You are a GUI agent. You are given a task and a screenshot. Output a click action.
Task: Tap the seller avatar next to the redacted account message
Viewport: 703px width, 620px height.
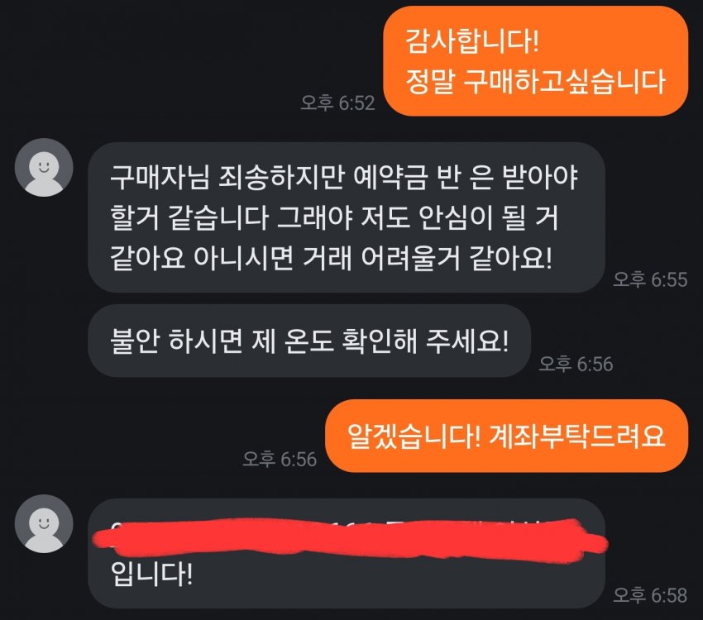[x=44, y=523]
